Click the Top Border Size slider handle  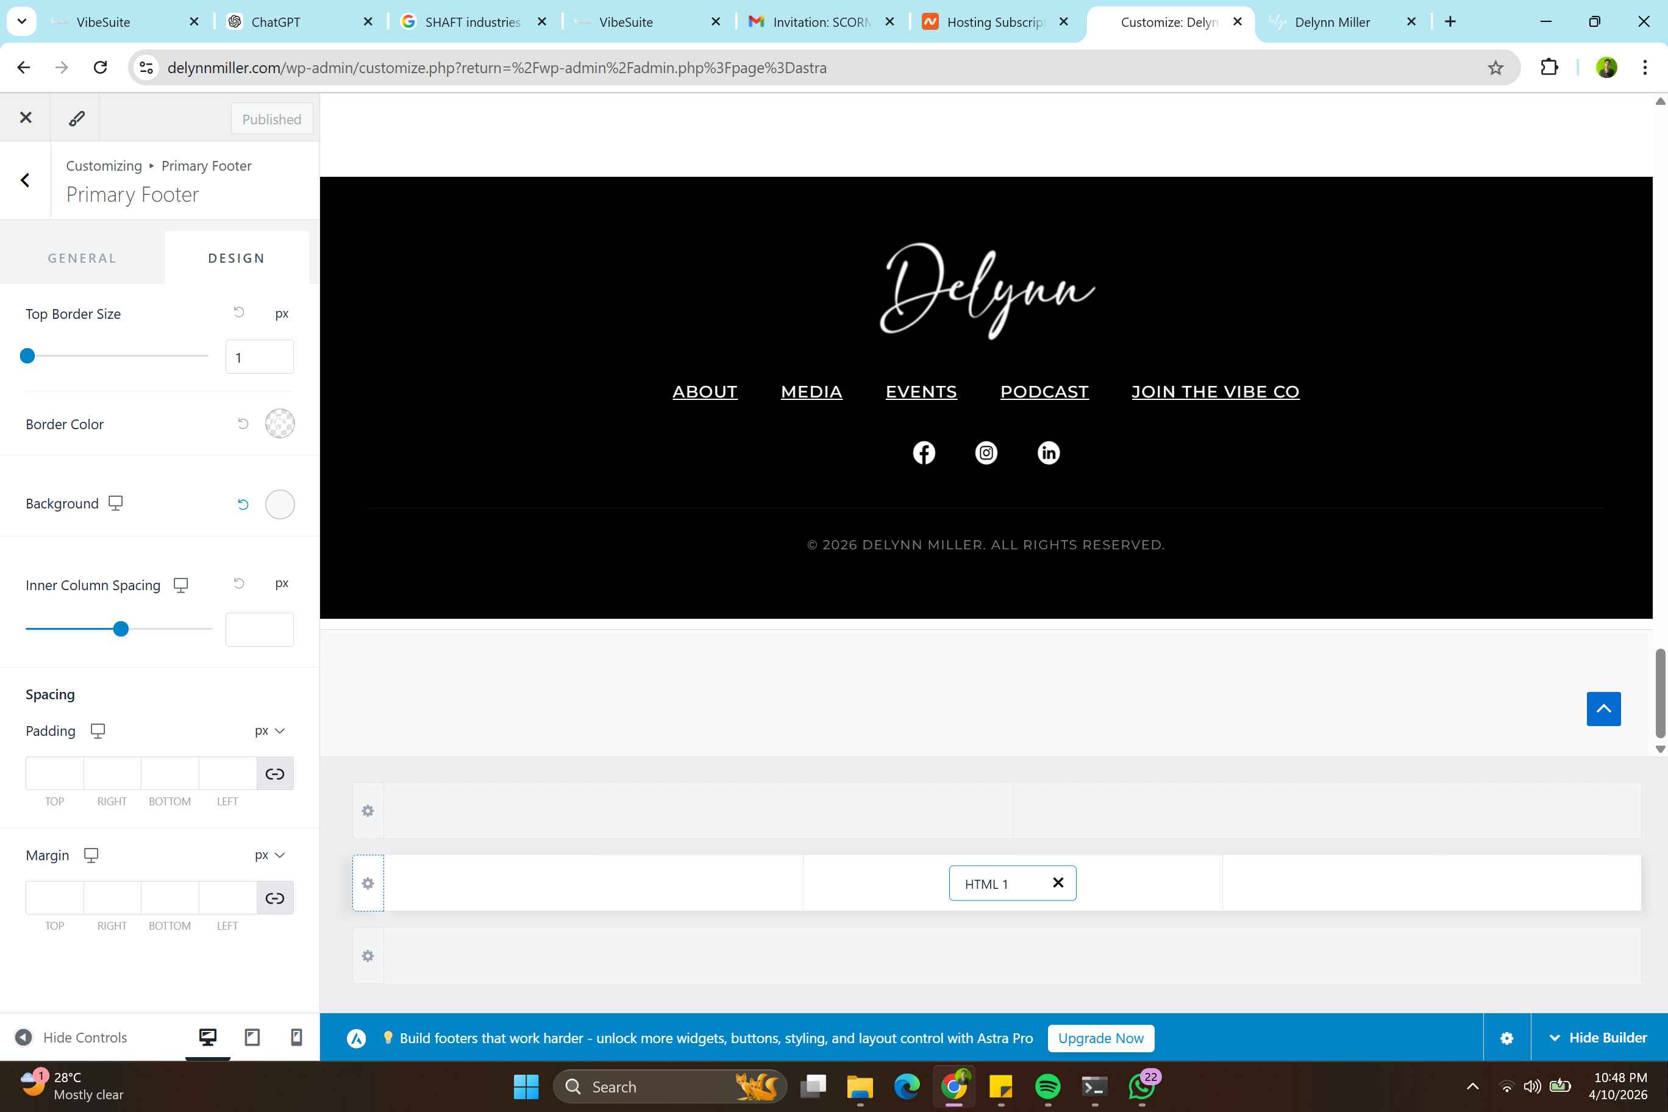(27, 356)
